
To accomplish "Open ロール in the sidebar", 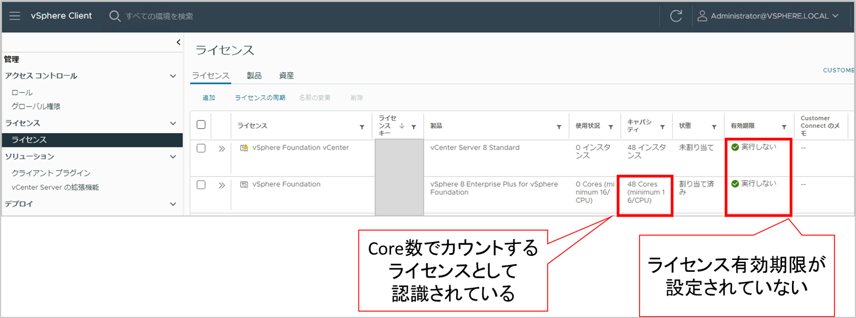I will pyautogui.click(x=22, y=93).
